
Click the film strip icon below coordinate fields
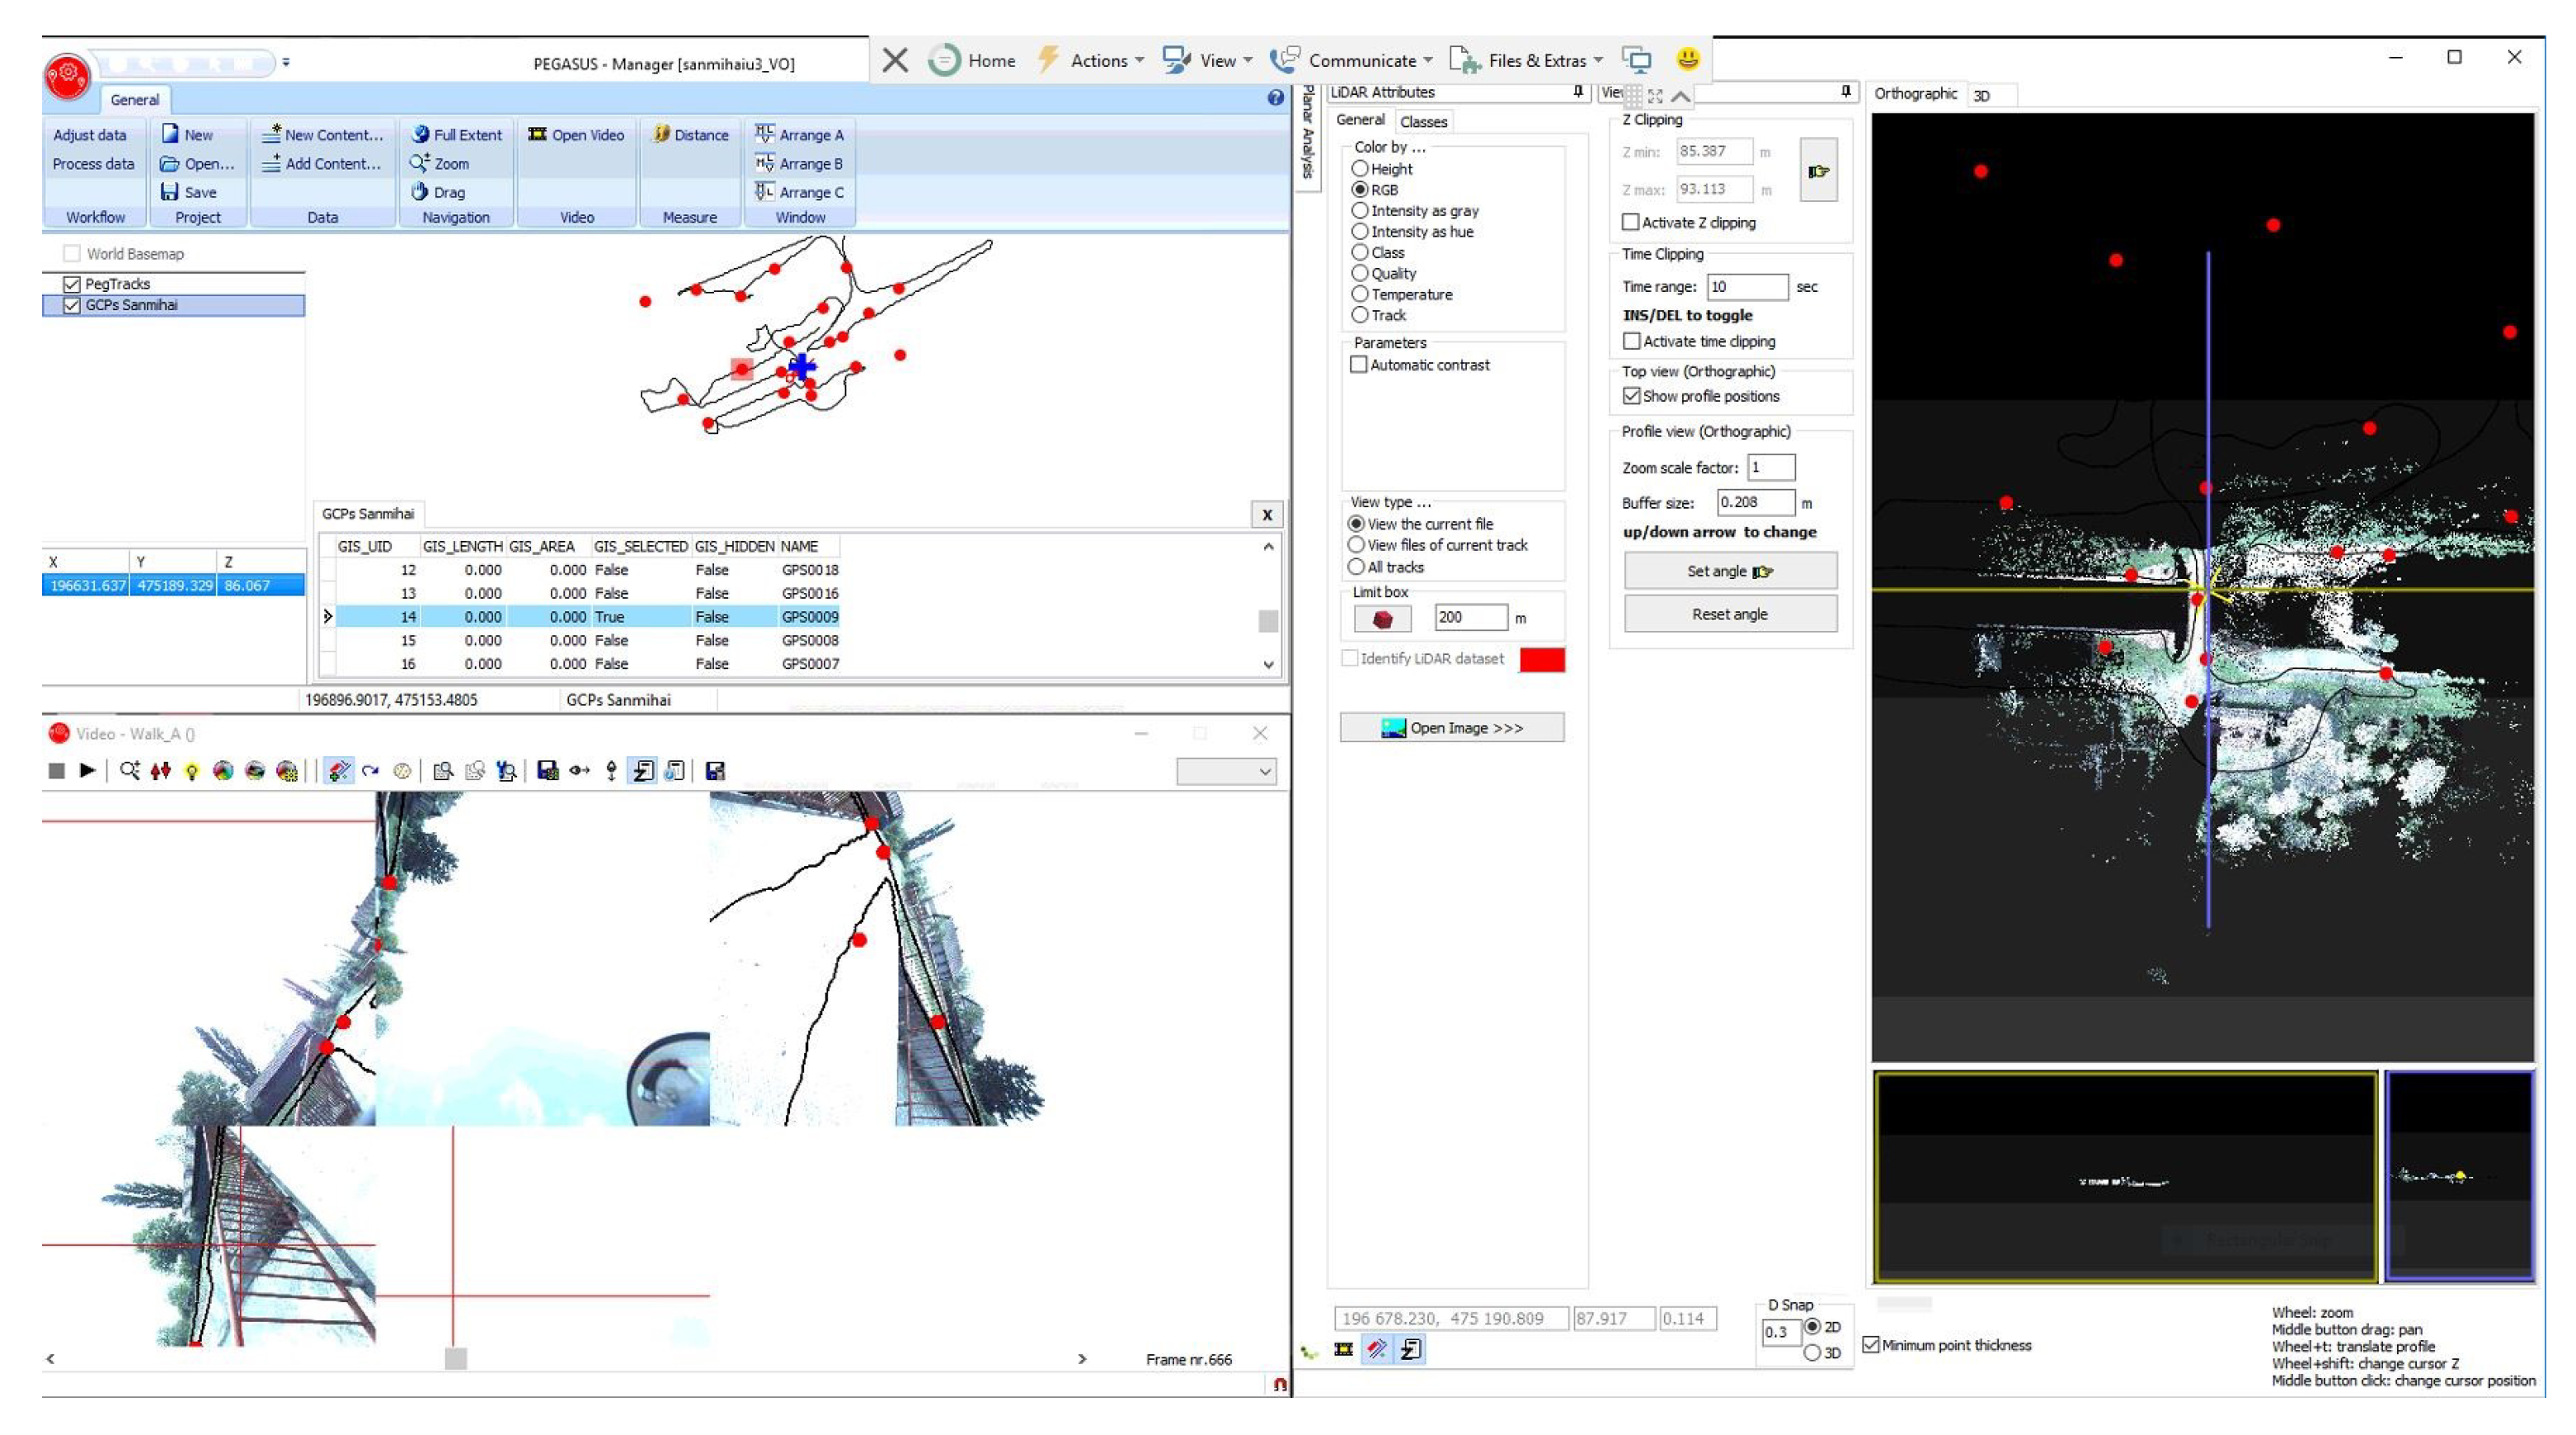click(x=1344, y=1350)
